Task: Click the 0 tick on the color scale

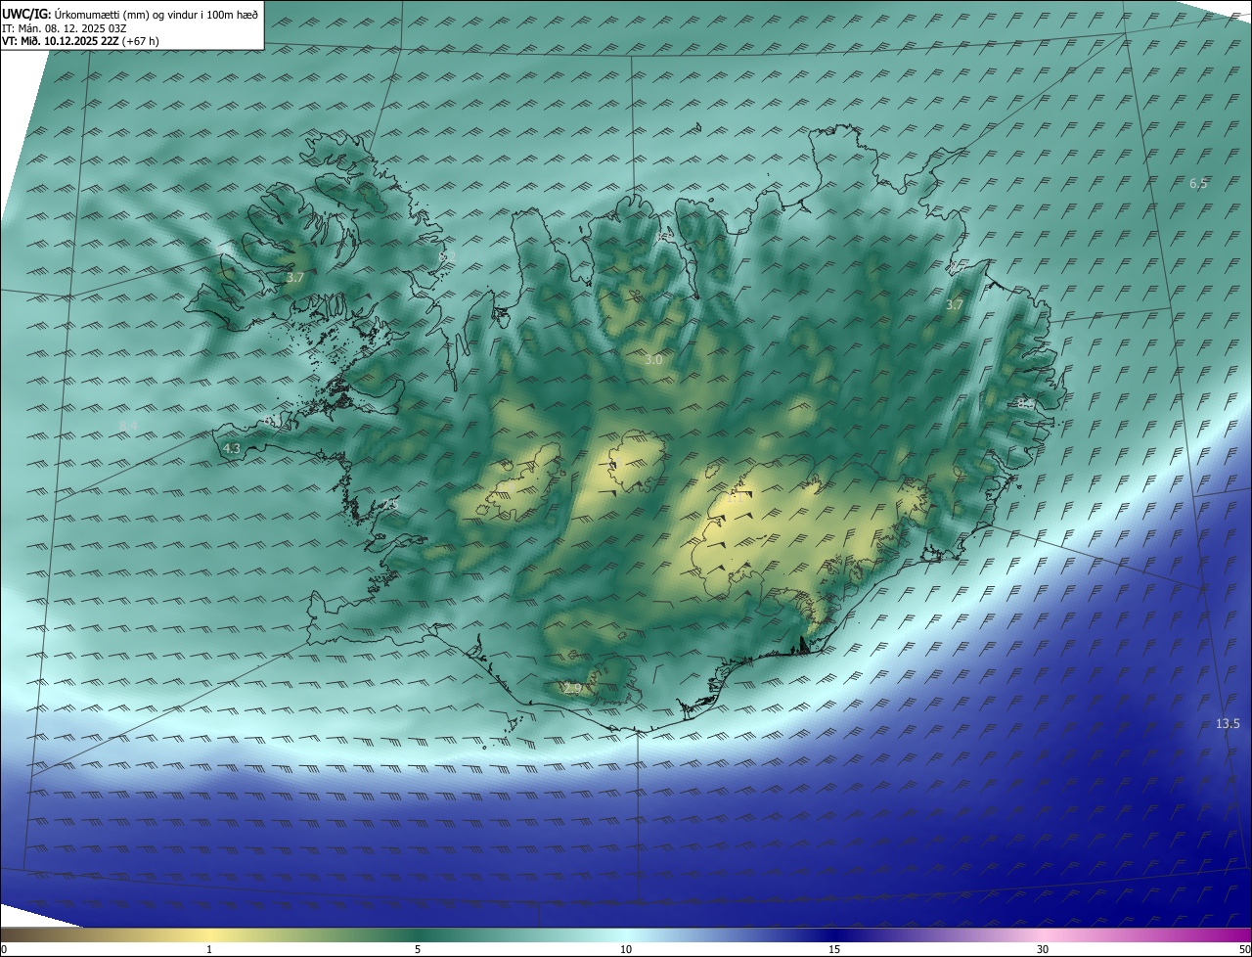Action: point(4,949)
